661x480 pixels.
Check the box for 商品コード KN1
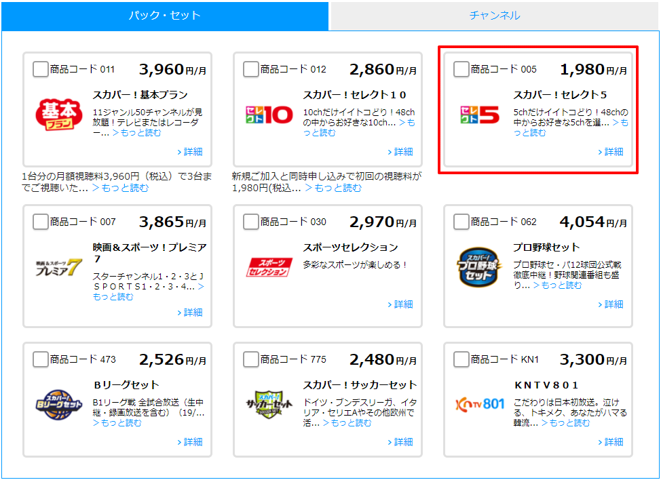(461, 359)
